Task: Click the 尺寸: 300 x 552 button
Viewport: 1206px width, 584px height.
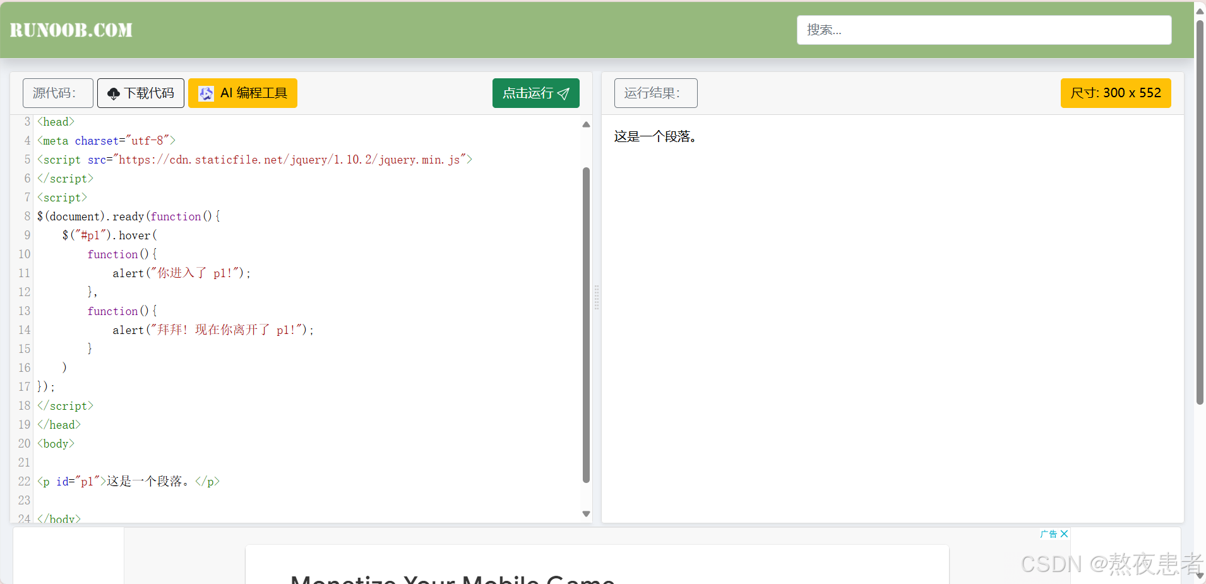Action: (1116, 93)
